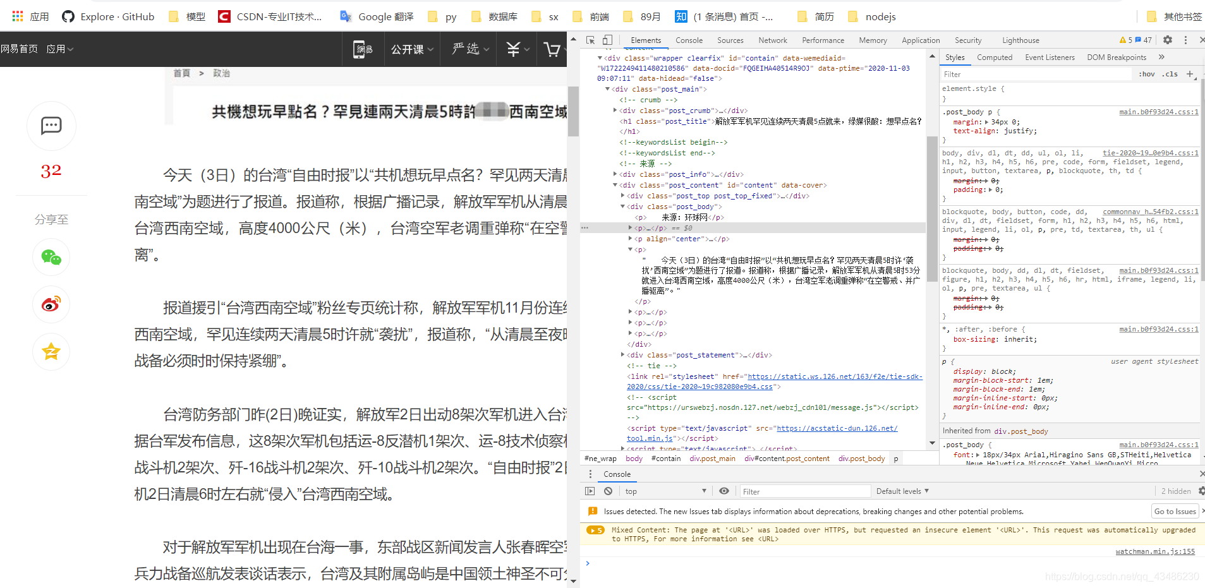
Task: Expand the post_info div node
Action: (x=615, y=174)
